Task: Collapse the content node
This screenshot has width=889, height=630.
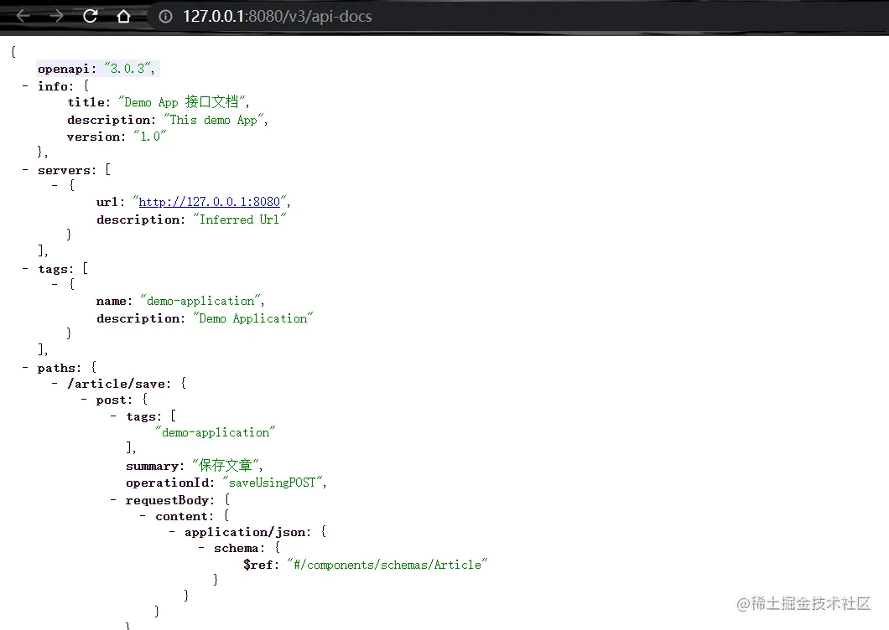Action: [x=143, y=516]
